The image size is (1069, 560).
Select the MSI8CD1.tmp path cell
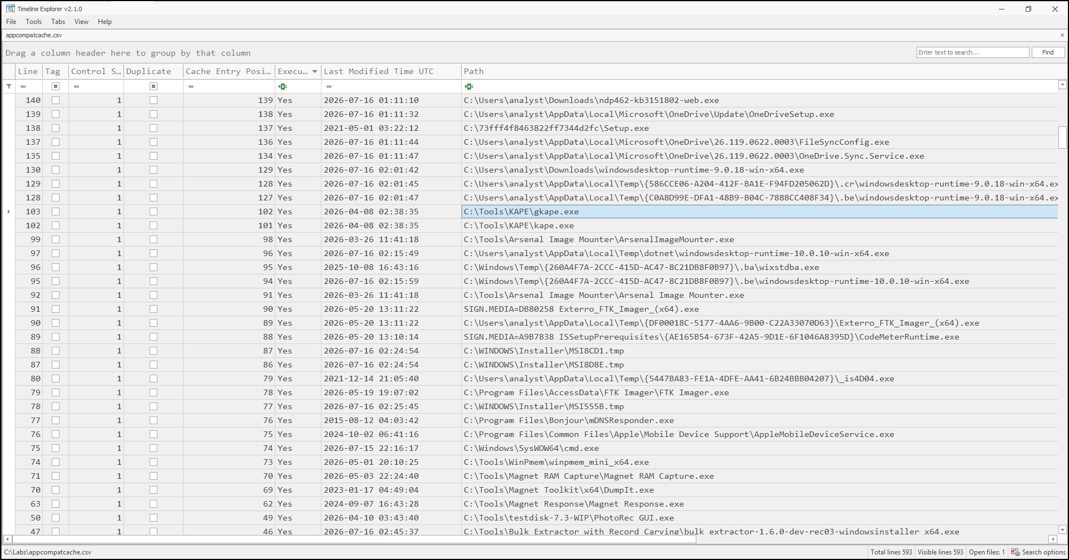tap(759, 351)
